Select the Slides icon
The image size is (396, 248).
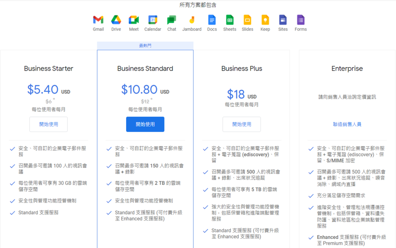tap(247, 20)
